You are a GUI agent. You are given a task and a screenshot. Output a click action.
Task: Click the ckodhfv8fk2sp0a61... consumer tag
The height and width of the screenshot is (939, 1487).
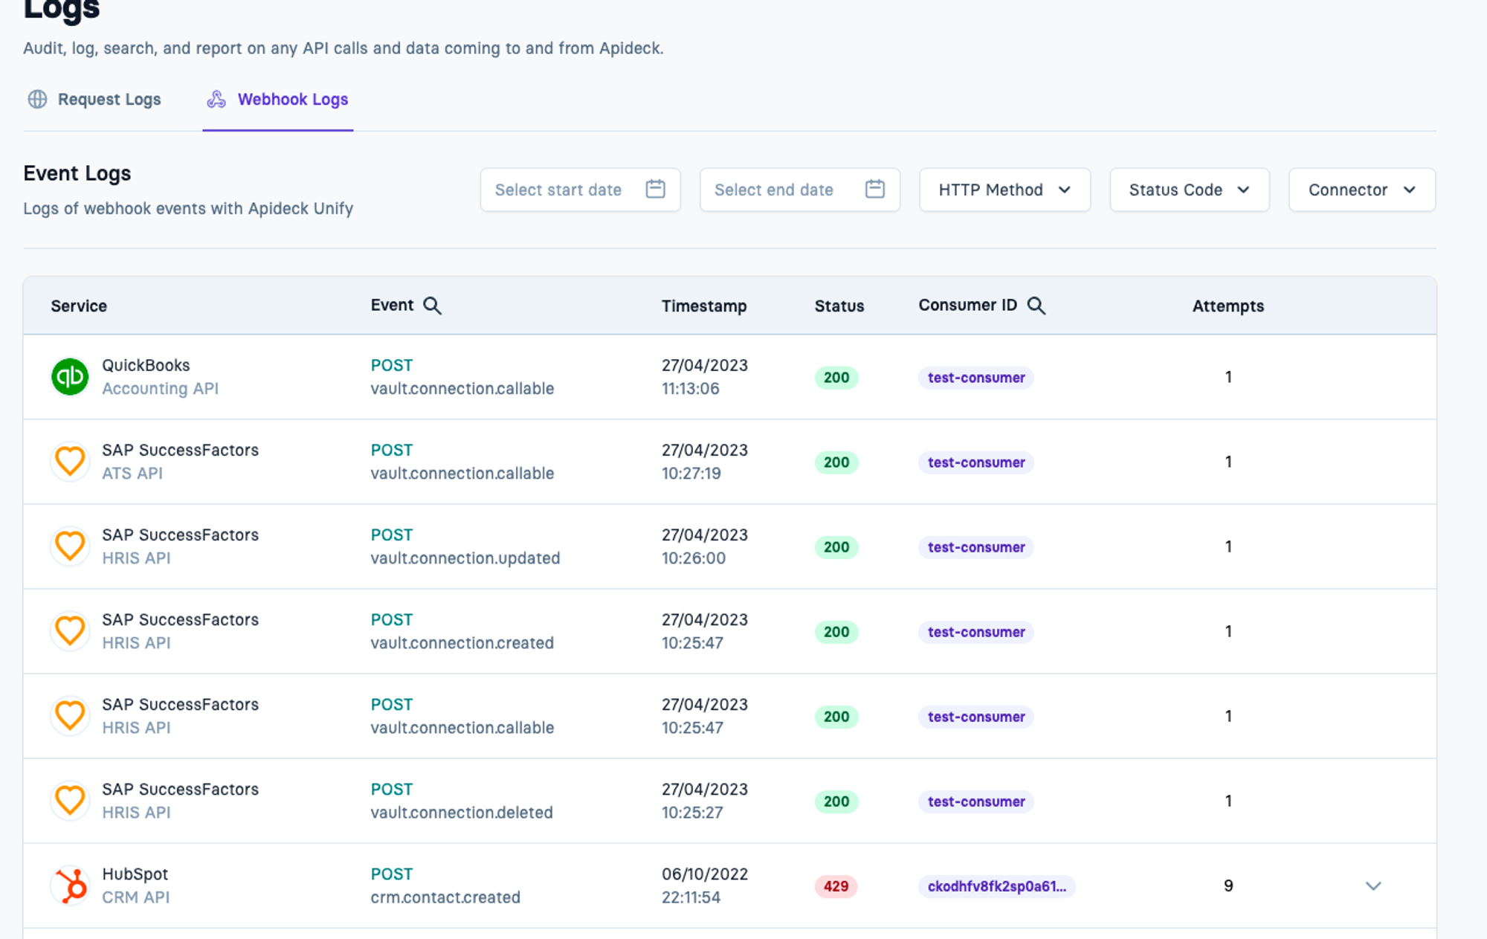(997, 886)
